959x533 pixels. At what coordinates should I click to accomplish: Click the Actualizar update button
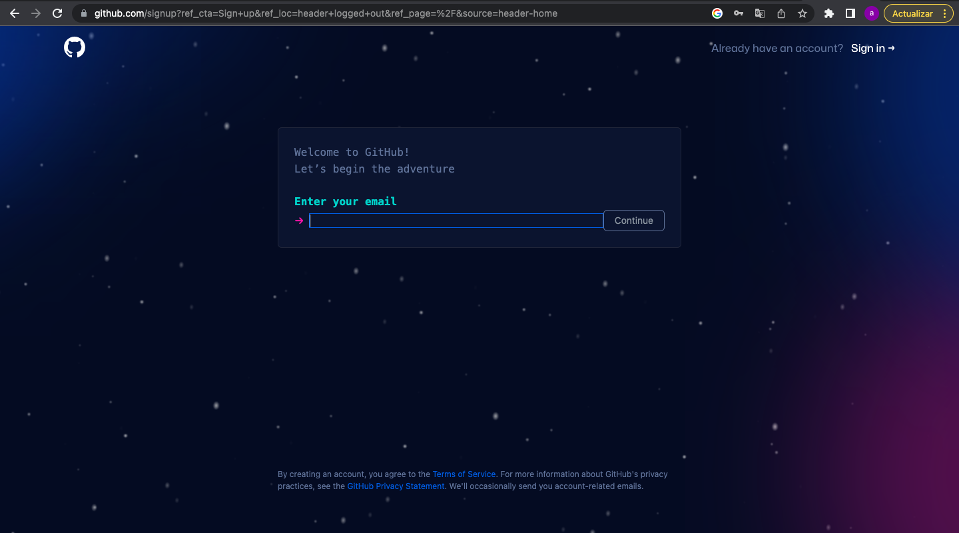pos(912,13)
